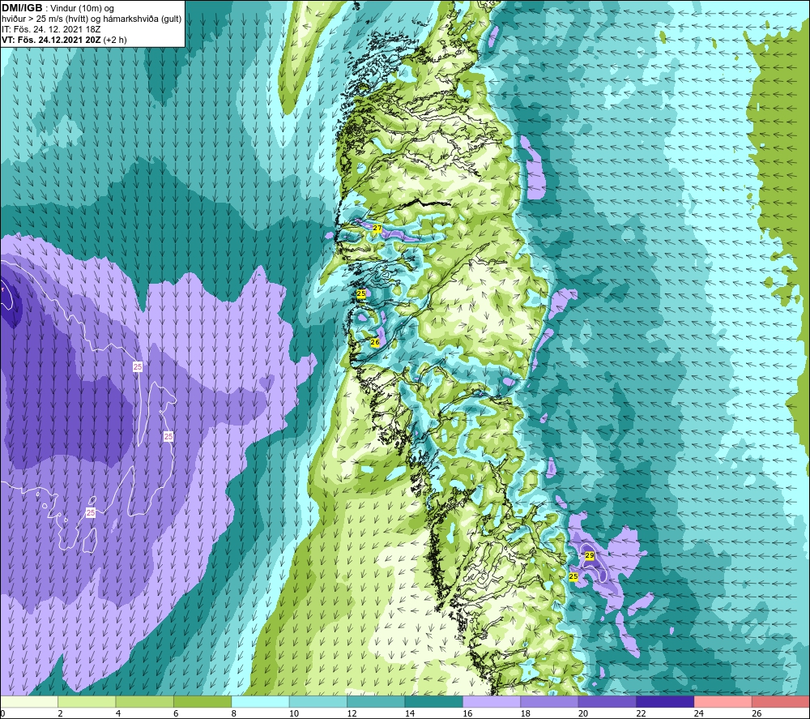Click the scale number 8 on the legend

(234, 713)
